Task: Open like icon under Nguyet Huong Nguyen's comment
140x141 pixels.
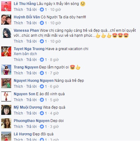Action: point(42,87)
